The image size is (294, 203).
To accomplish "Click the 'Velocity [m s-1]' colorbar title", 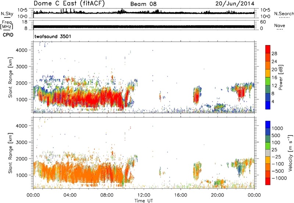I will [x=290, y=153].
